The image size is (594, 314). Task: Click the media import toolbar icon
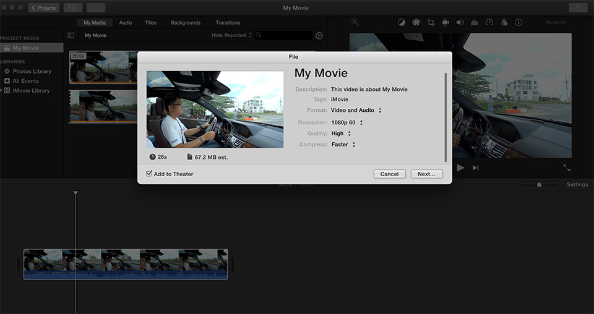point(73,7)
